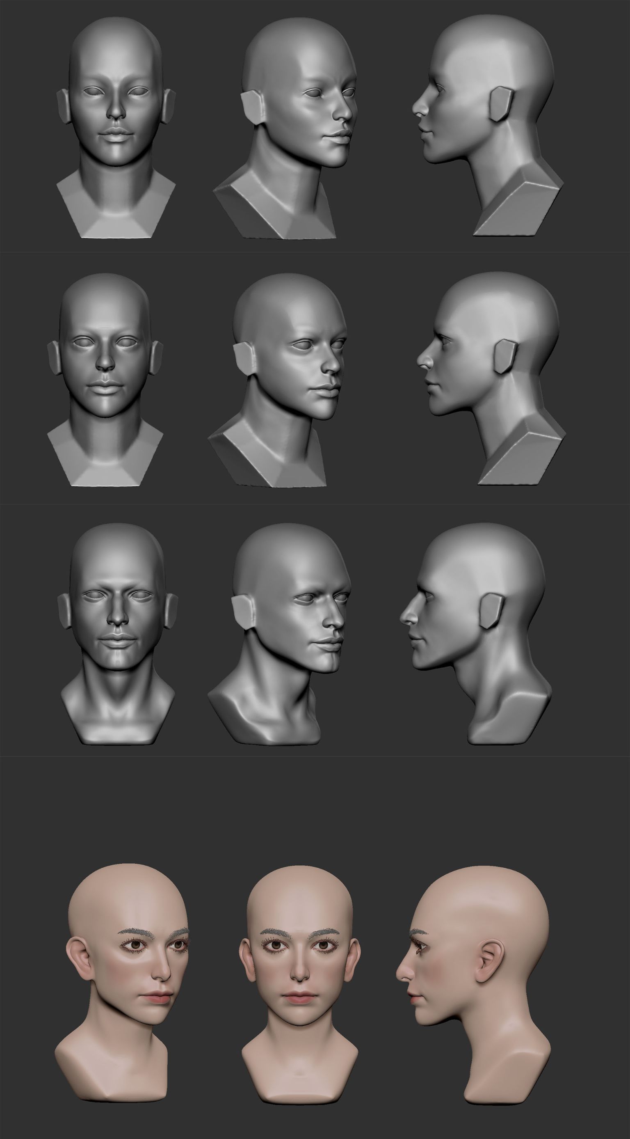Choose gray front-view head with smooth rounded bust
The height and width of the screenshot is (1139, 630).
(118, 634)
